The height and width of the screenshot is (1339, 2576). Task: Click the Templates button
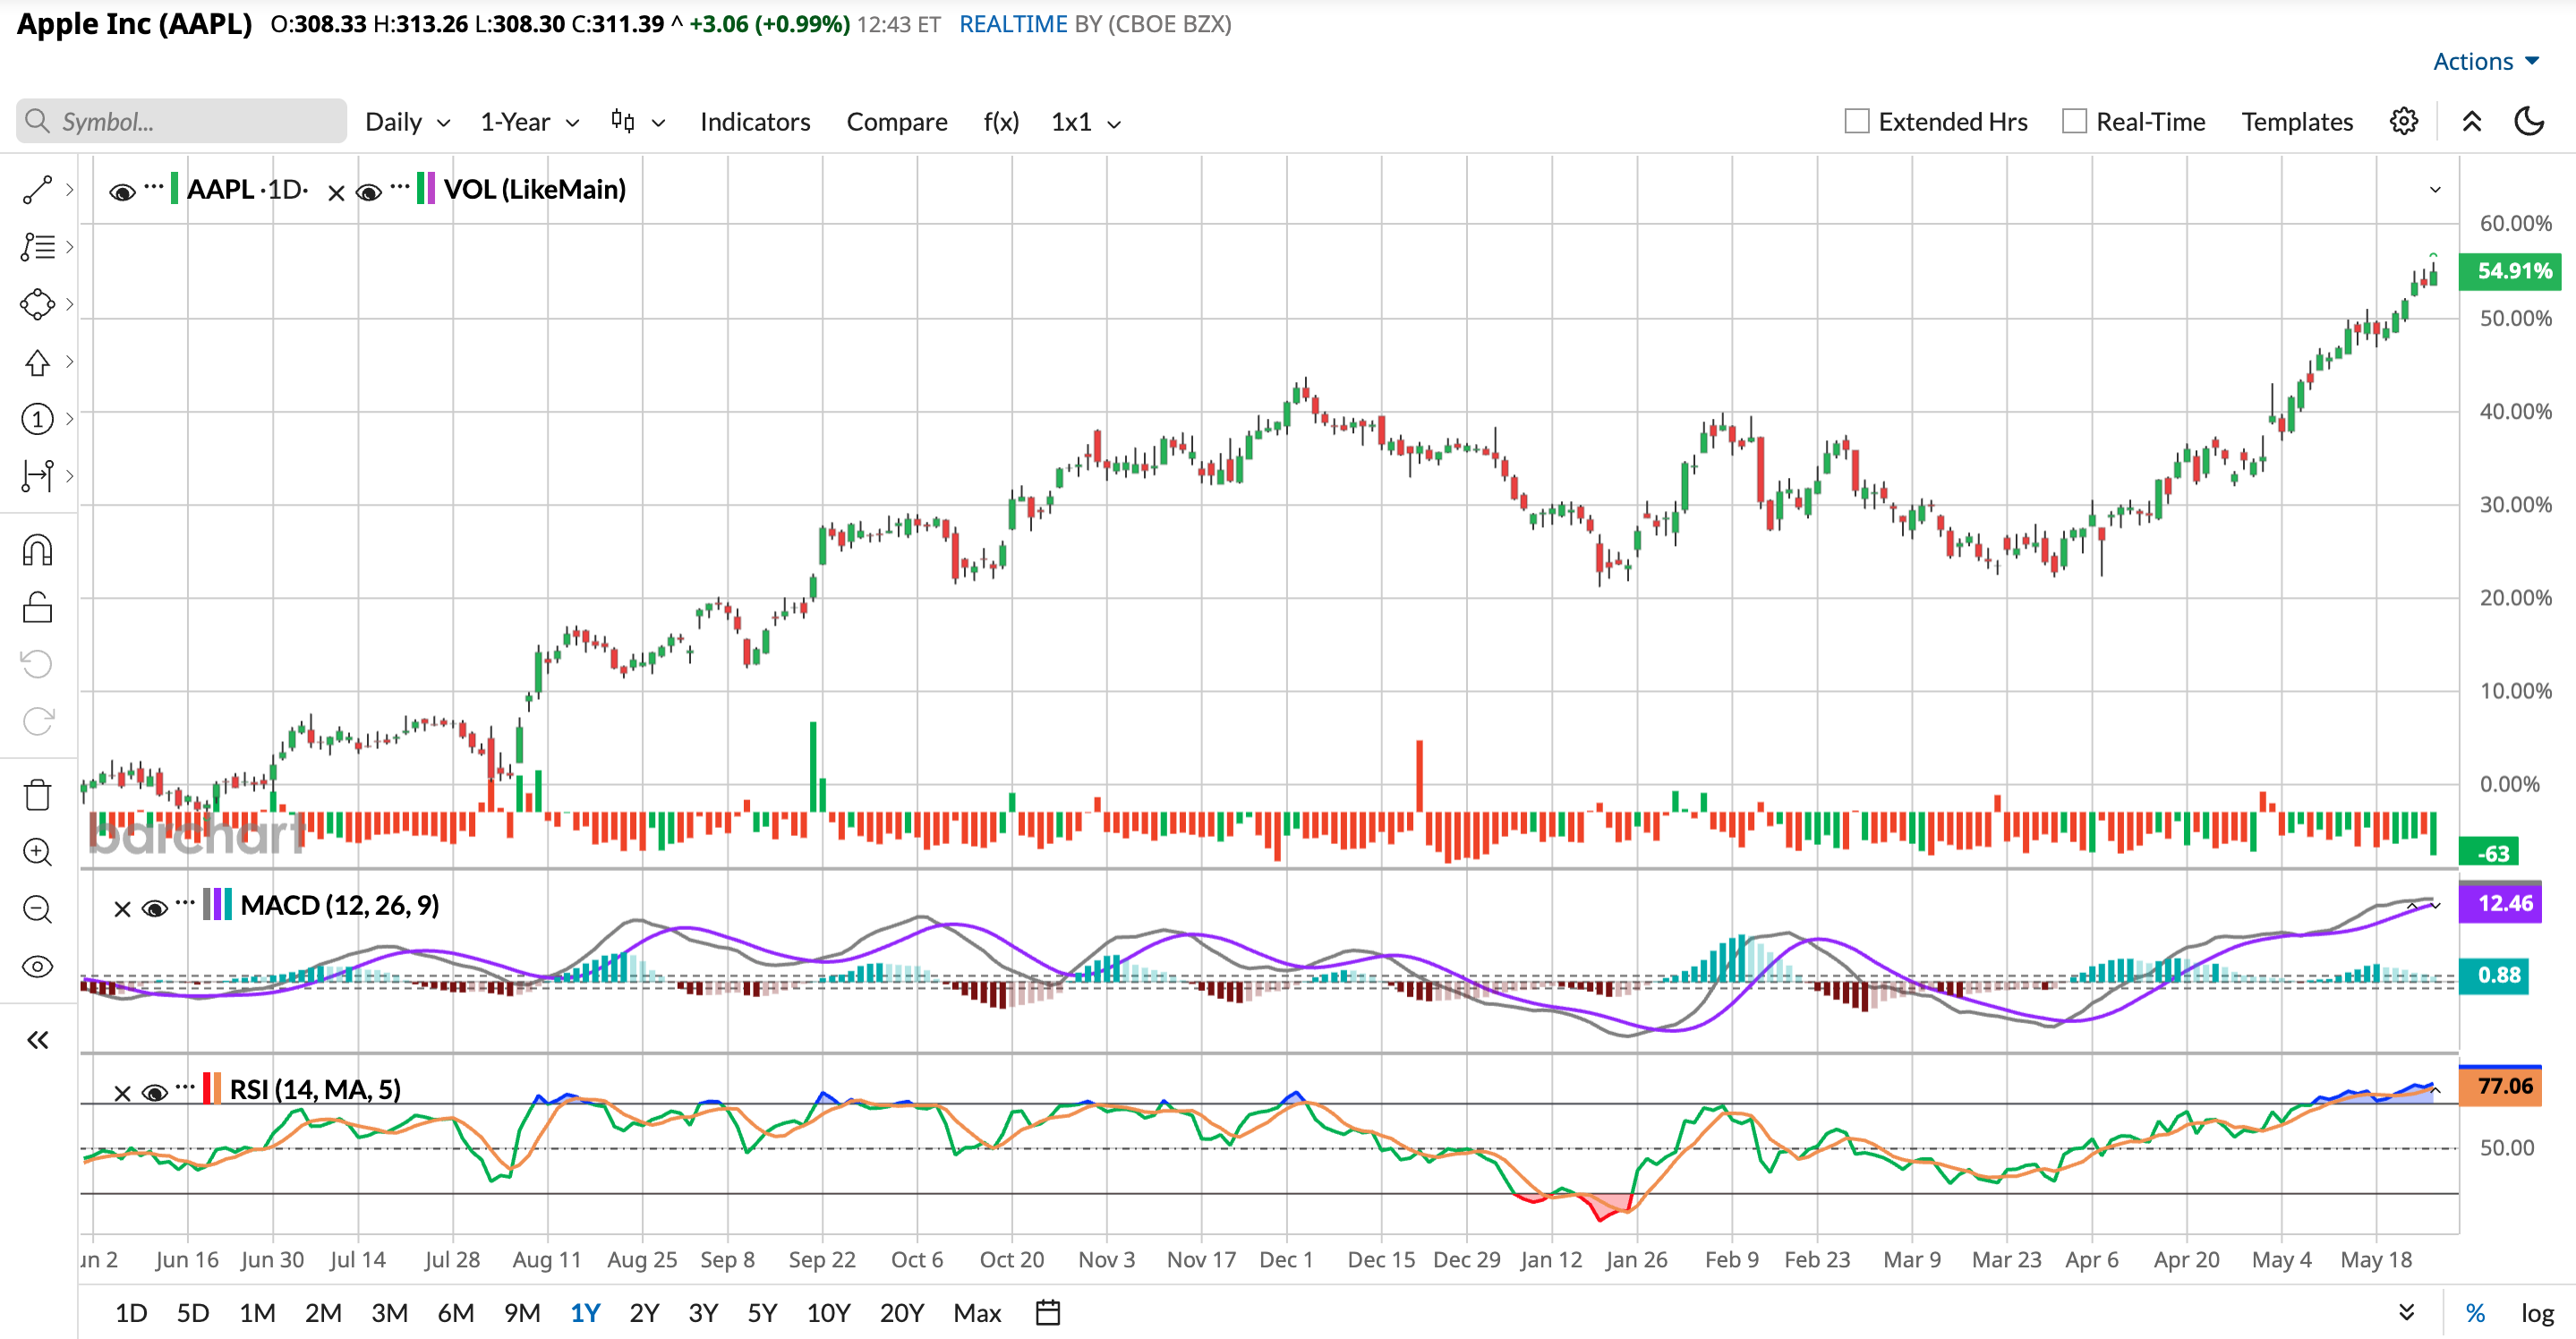(x=2297, y=122)
